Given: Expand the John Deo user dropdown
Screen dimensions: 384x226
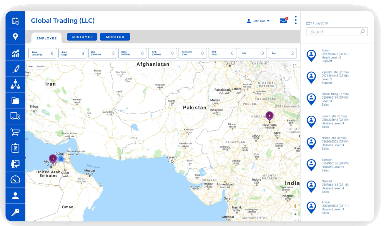Looking at the screenshot, I should 258,21.
